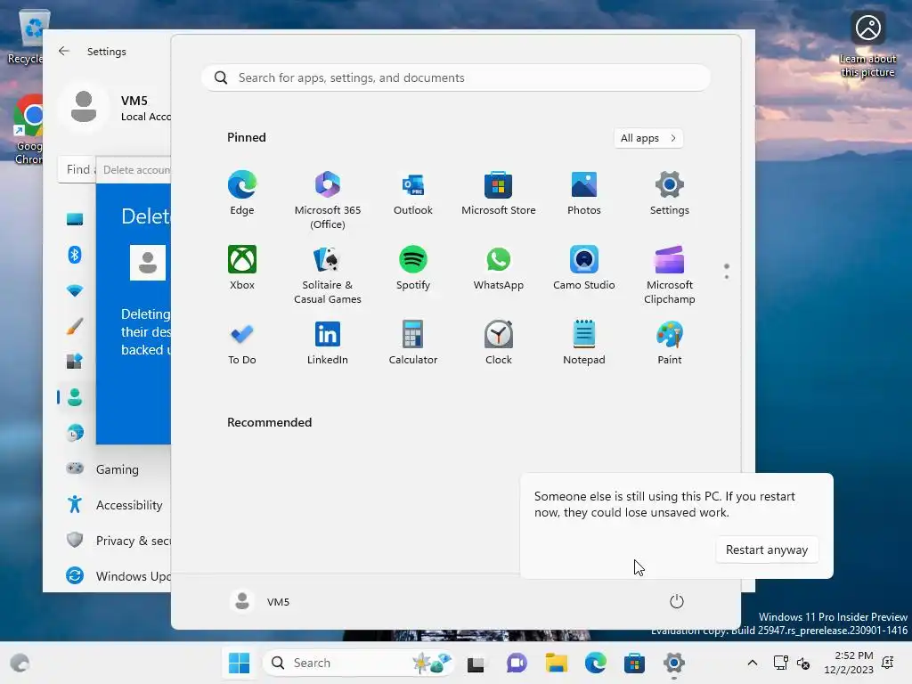Click Restart anyway button
The width and height of the screenshot is (912, 684).
point(767,550)
